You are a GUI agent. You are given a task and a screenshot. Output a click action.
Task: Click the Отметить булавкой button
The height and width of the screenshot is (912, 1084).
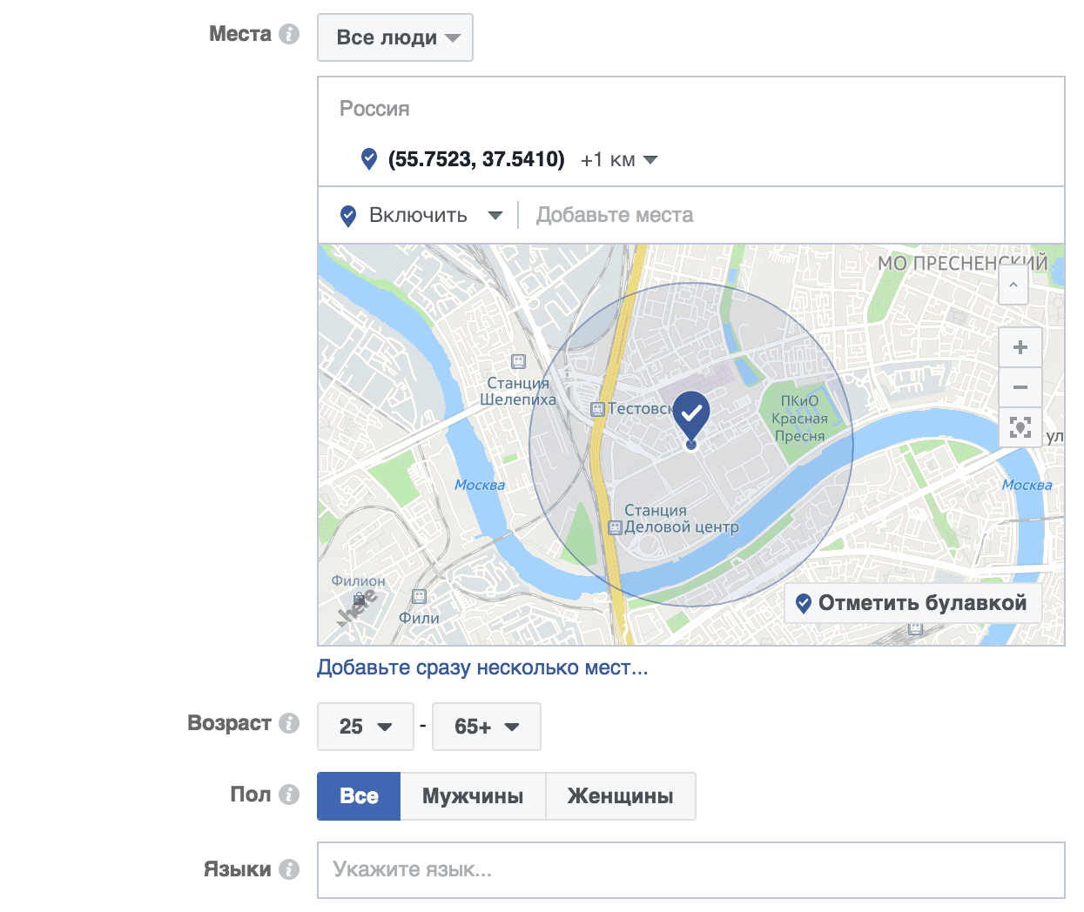point(912,603)
